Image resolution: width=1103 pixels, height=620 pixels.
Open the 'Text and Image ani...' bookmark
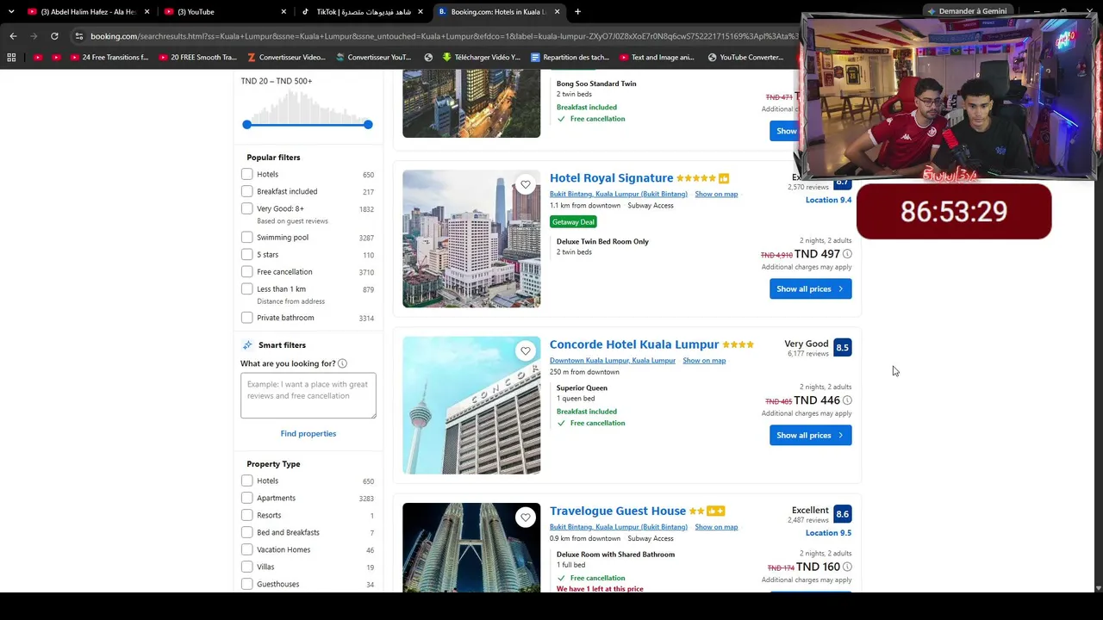[x=657, y=58]
